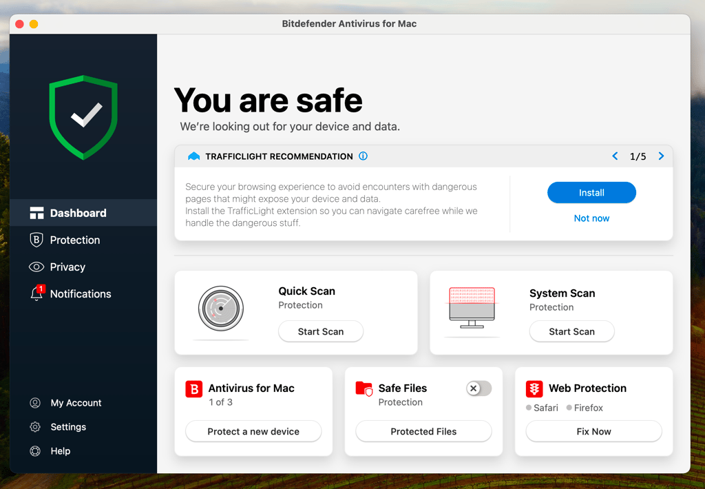Click the Help lifebuoy icon
Image resolution: width=705 pixels, height=489 pixels.
(x=35, y=450)
